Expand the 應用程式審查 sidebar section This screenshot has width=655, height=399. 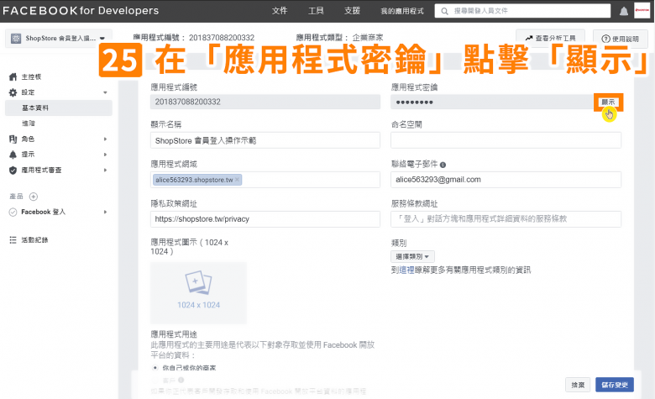click(105, 170)
